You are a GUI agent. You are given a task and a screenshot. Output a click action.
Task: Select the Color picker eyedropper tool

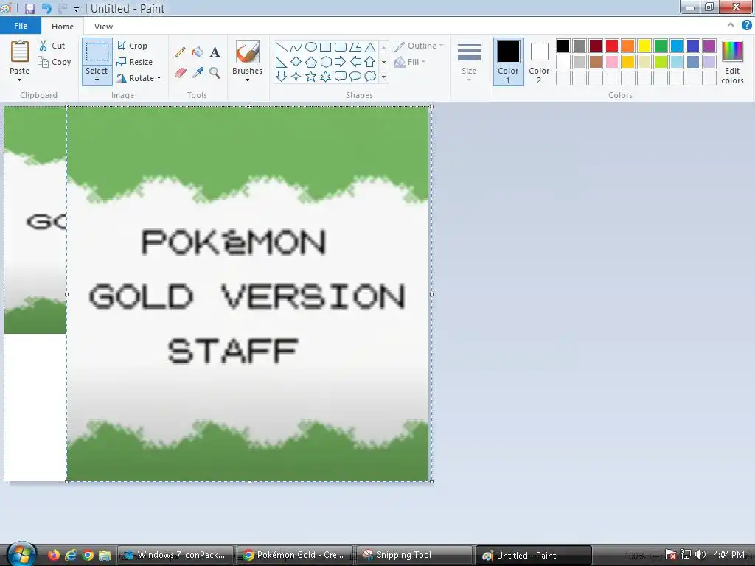[x=198, y=73]
